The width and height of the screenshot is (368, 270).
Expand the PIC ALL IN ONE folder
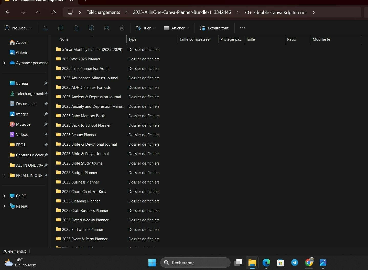pos(4,175)
